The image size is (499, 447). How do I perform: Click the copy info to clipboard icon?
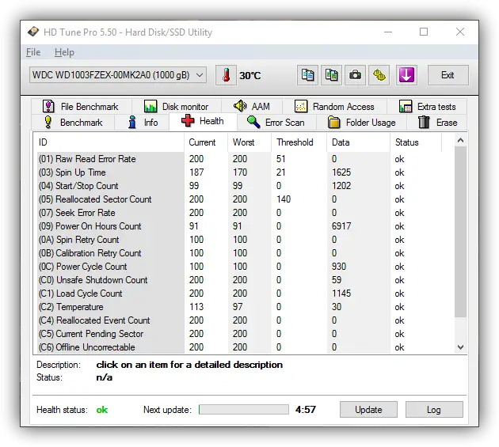coord(307,75)
